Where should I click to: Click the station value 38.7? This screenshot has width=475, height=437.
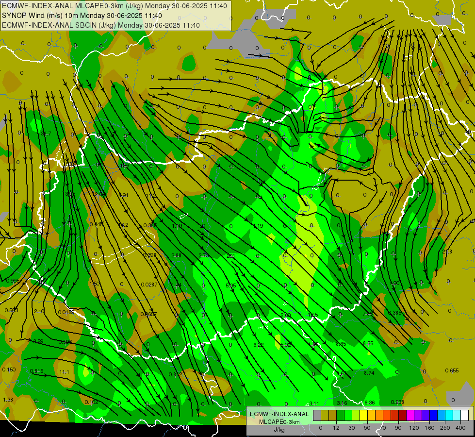click(x=46, y=134)
